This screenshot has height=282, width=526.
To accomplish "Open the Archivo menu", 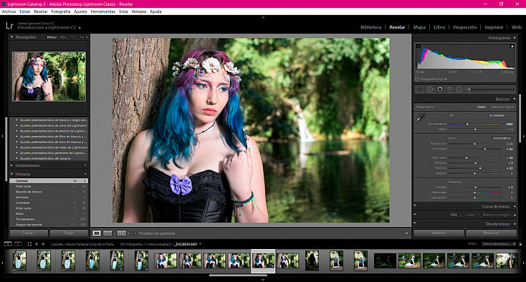I will click(9, 11).
